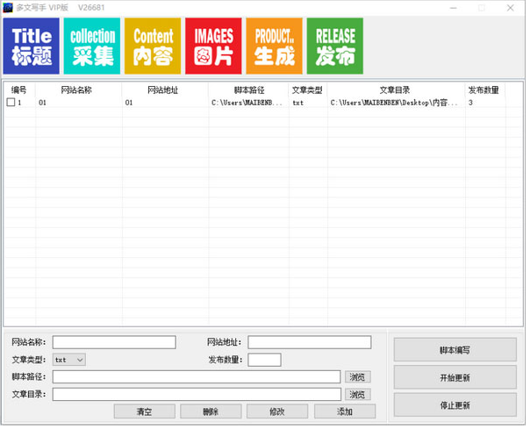Open the Images 图片 module

point(213,46)
